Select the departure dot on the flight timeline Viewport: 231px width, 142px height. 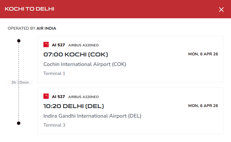(x=19, y=41)
